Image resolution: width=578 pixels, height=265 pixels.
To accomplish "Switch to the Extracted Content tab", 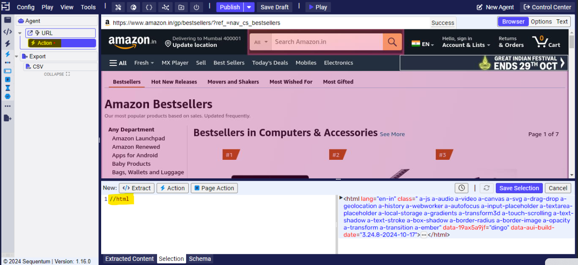I will [x=130, y=259].
